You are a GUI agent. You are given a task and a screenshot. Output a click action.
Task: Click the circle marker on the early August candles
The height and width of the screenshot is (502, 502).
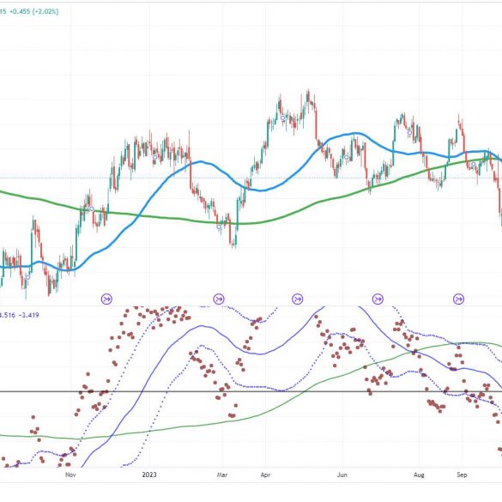tap(409, 132)
